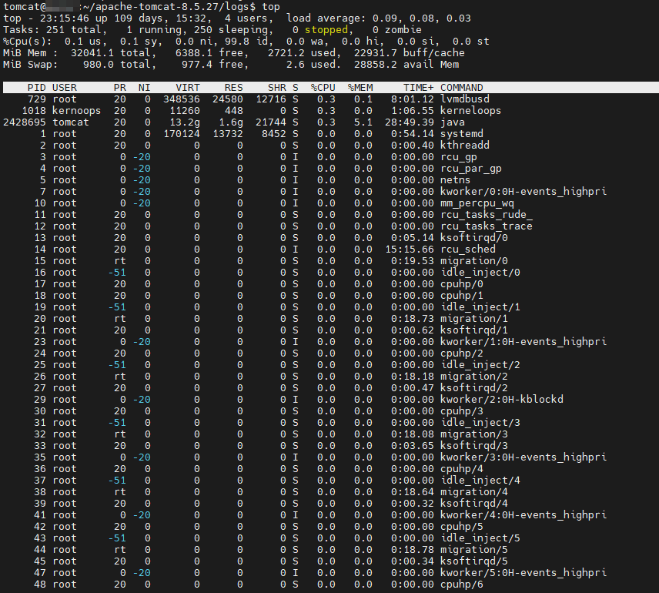Click the 'idle_inject/4' command name
This screenshot has height=593, width=659.
pyautogui.click(x=480, y=481)
